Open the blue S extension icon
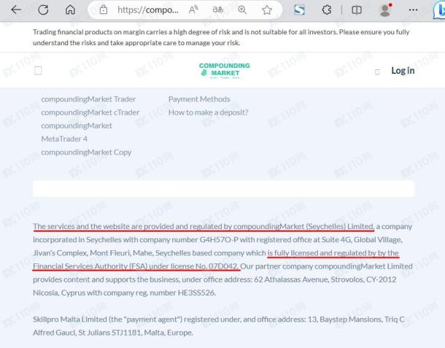 click(x=299, y=10)
